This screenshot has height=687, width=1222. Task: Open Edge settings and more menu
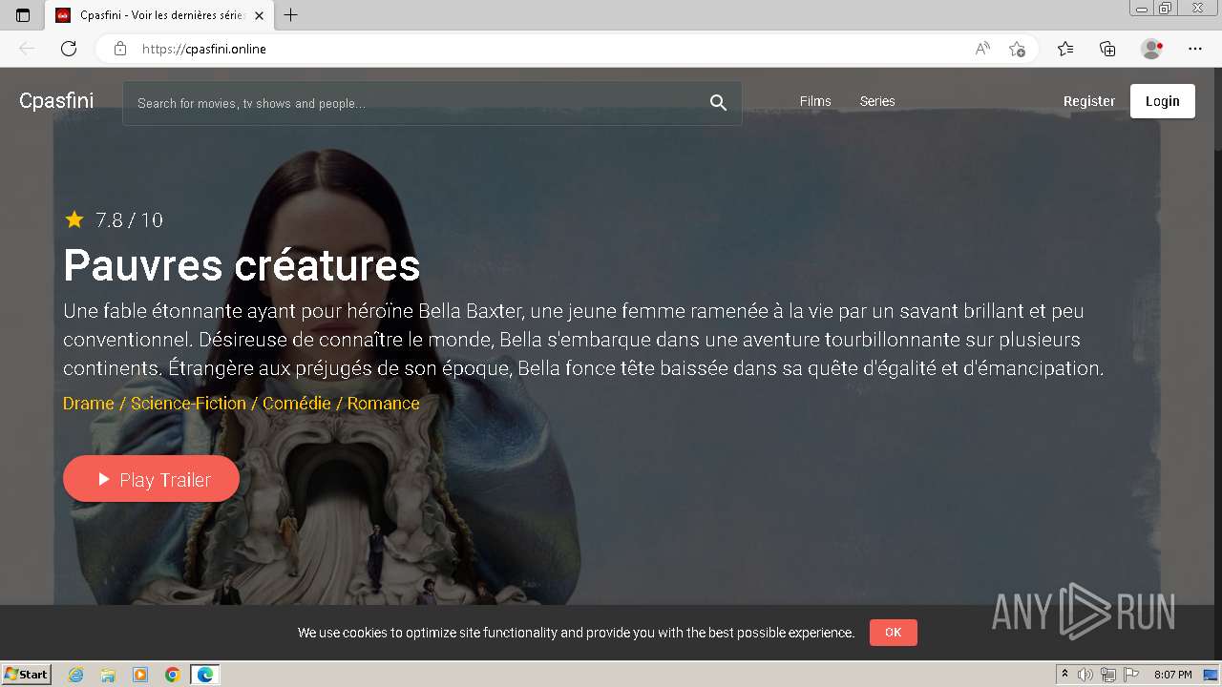pos(1194,49)
